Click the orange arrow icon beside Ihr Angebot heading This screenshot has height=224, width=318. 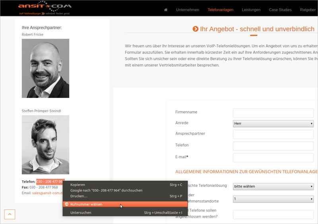(195, 29)
